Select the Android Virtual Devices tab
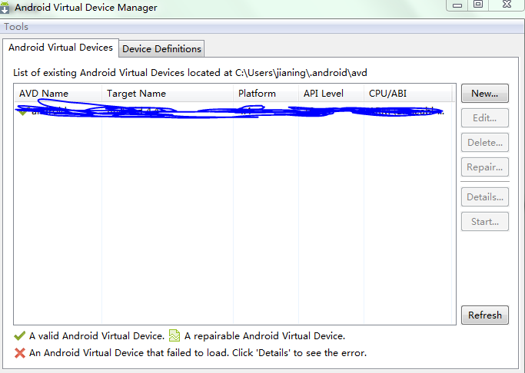Screen dimensions: 525x373 61,48
